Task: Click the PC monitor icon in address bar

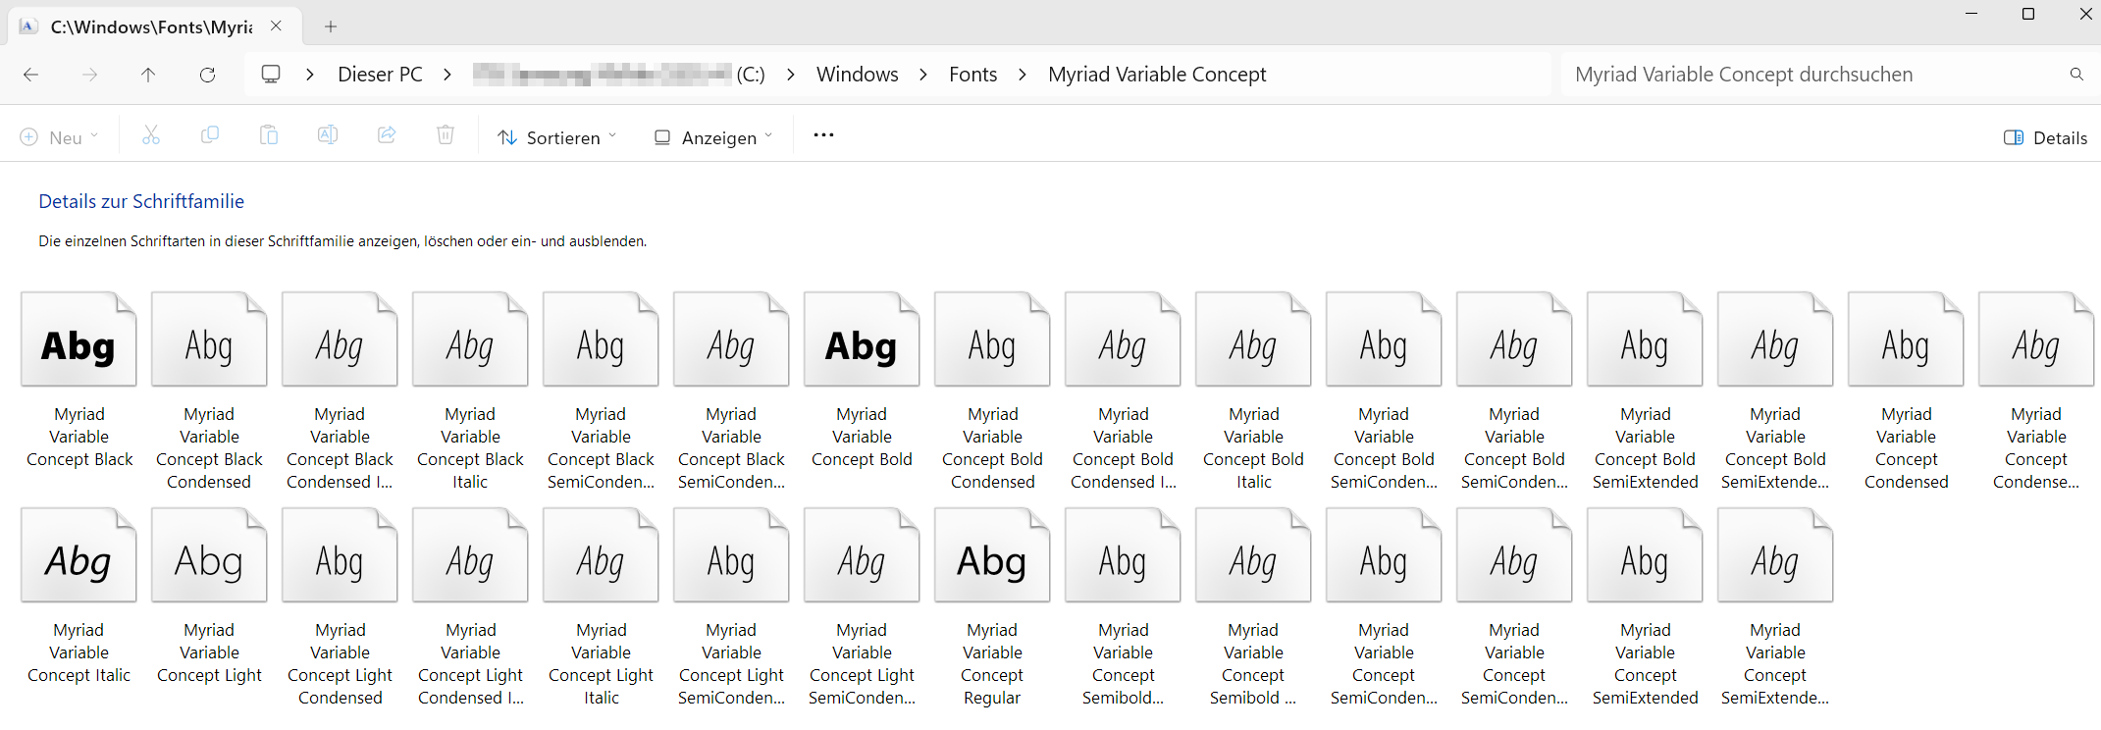Action: click(271, 75)
